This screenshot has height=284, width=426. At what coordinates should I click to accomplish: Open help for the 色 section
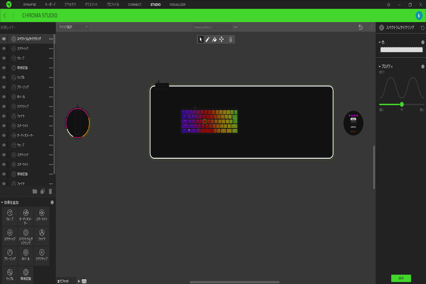(x=423, y=42)
